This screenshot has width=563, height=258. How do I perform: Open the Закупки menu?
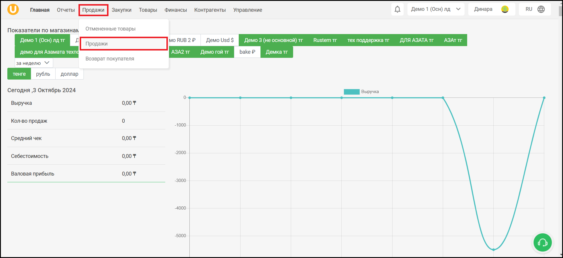[x=121, y=10]
